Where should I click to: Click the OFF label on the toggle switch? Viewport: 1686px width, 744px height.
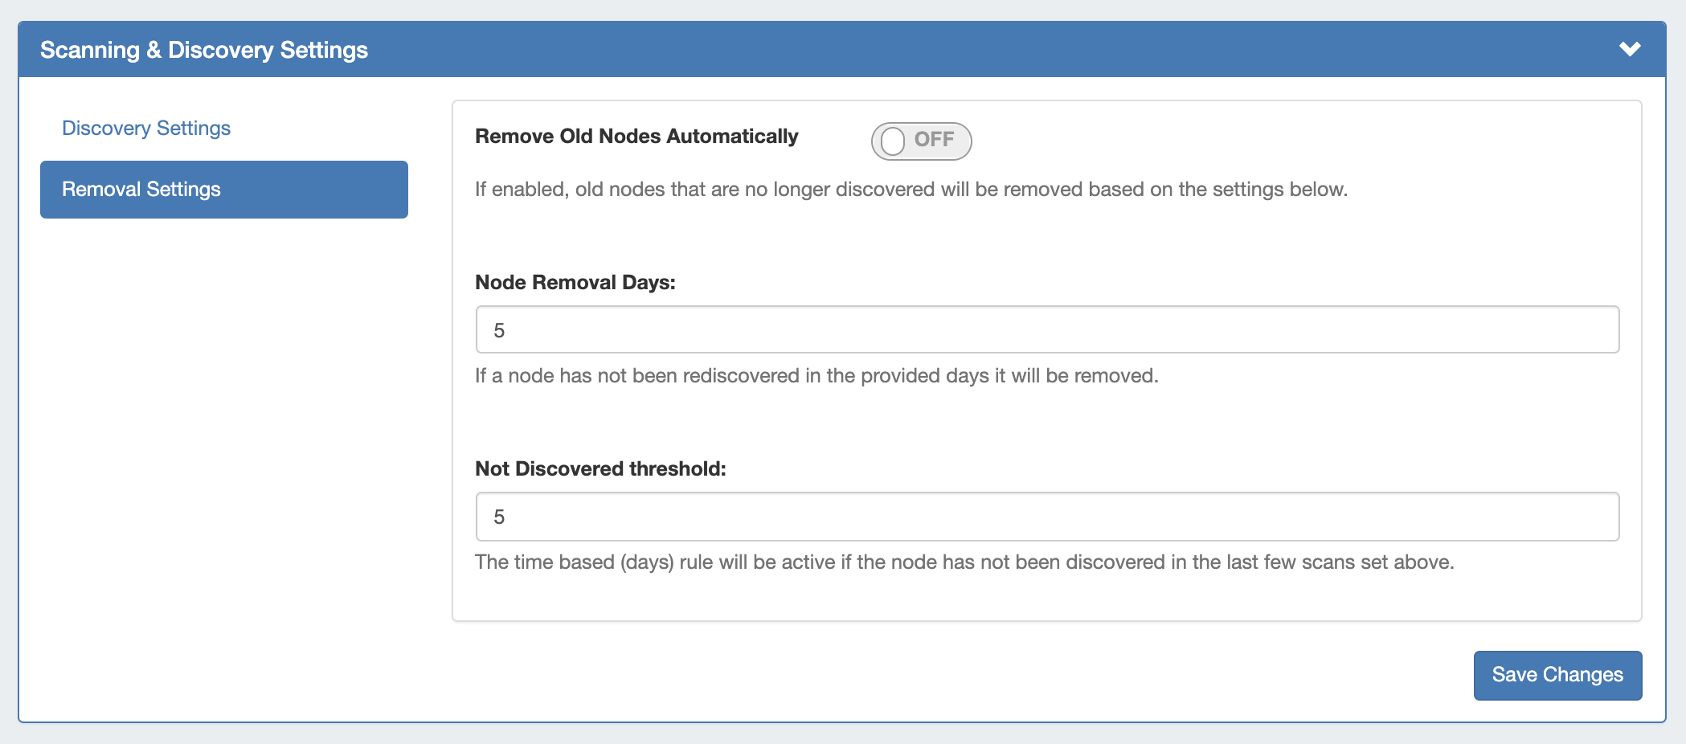click(934, 140)
